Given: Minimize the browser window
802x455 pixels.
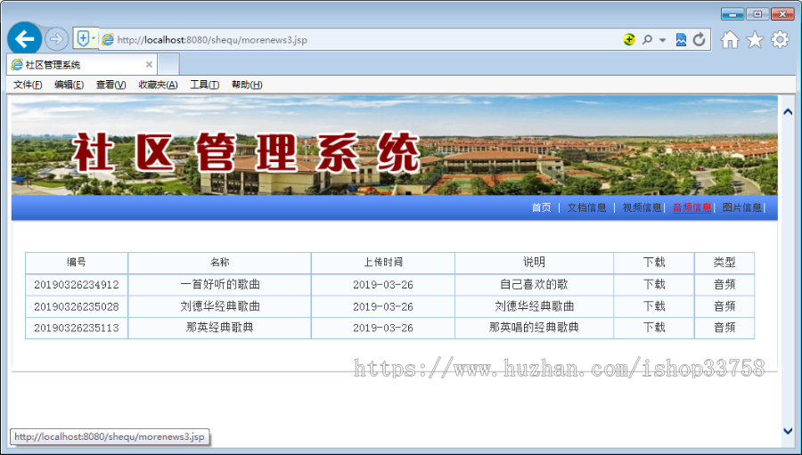Looking at the screenshot, I should pos(732,14).
